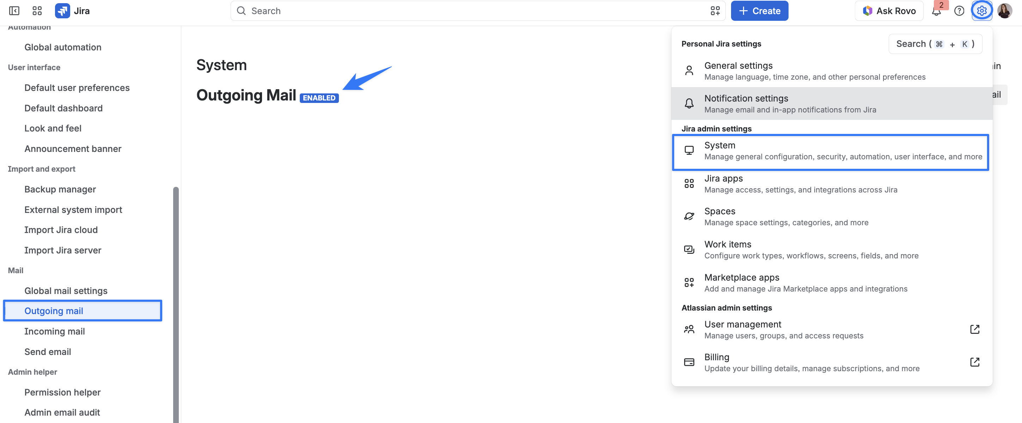
Task: Open Permission helper in the sidebar
Action: pyautogui.click(x=62, y=392)
